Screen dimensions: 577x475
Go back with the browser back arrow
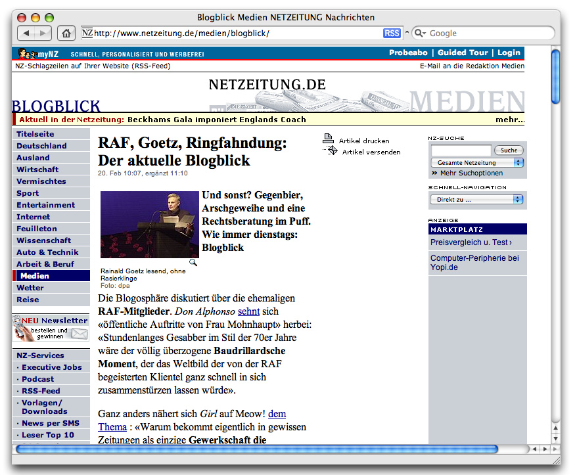point(26,33)
